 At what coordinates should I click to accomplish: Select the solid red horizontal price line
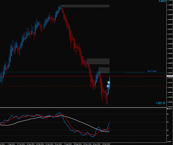[x=83, y=76]
